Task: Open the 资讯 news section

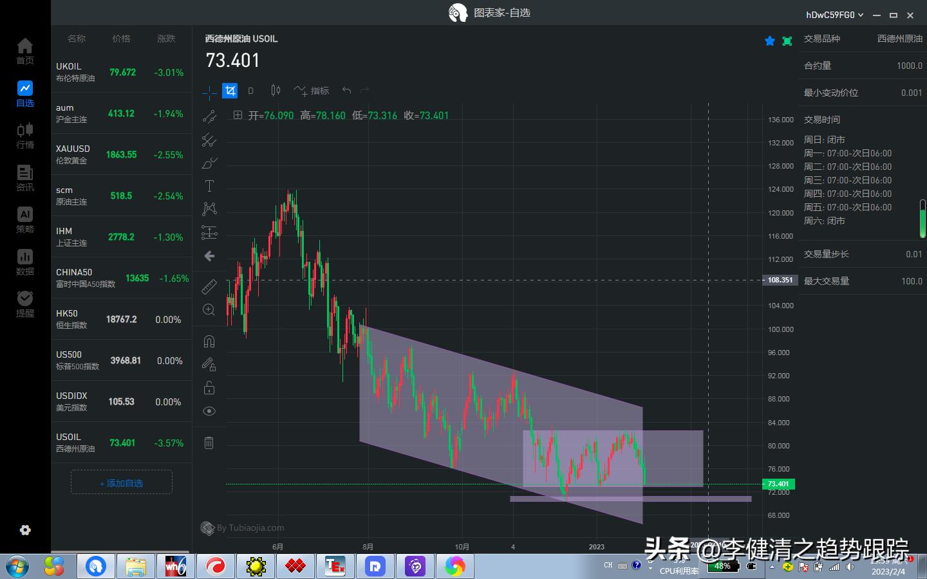Action: click(x=25, y=178)
